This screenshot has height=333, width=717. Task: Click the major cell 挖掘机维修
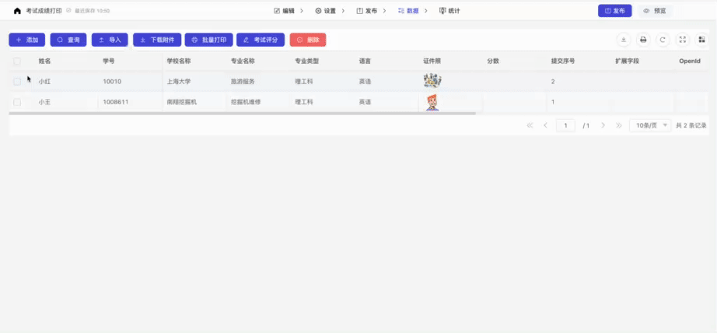pyautogui.click(x=246, y=102)
